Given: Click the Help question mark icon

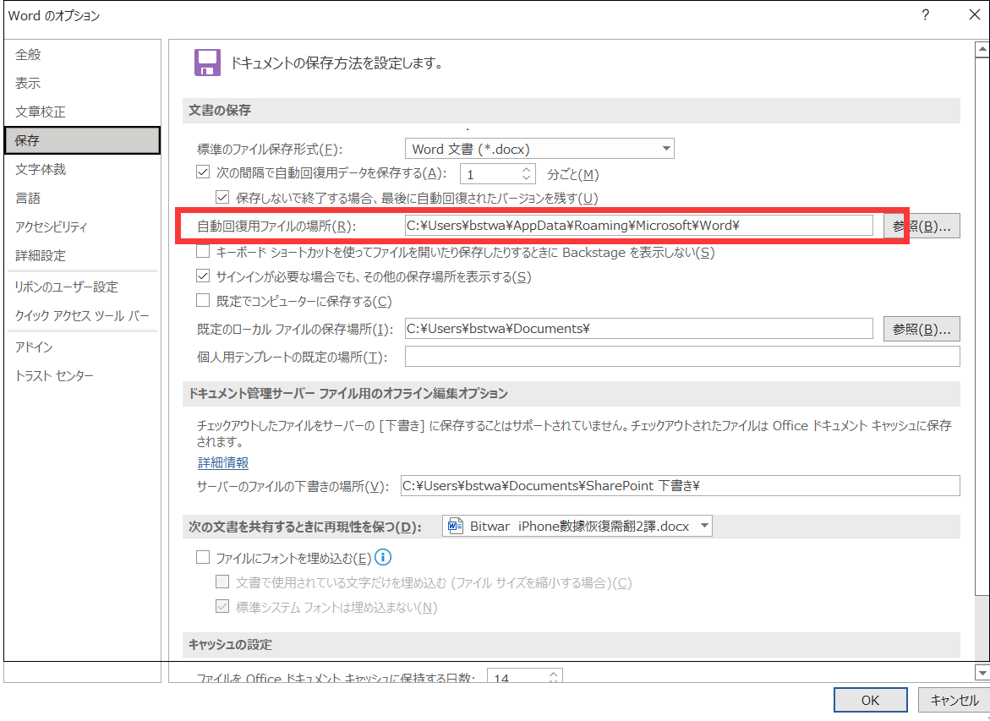Looking at the screenshot, I should [x=926, y=15].
